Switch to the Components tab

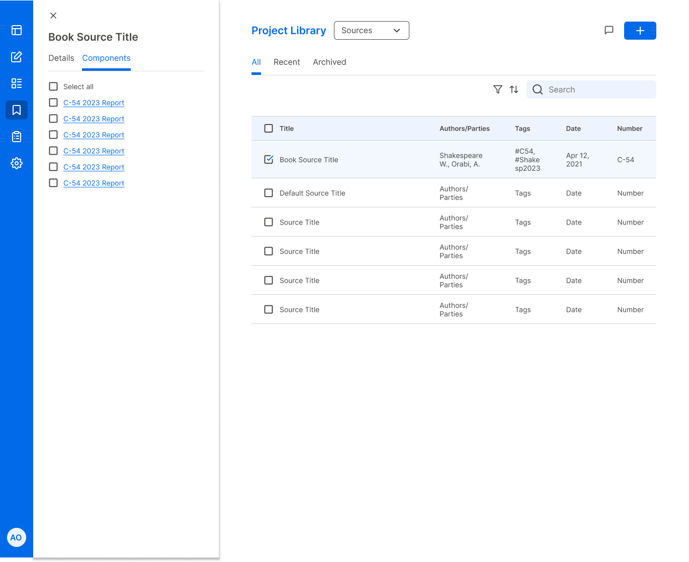(x=106, y=58)
